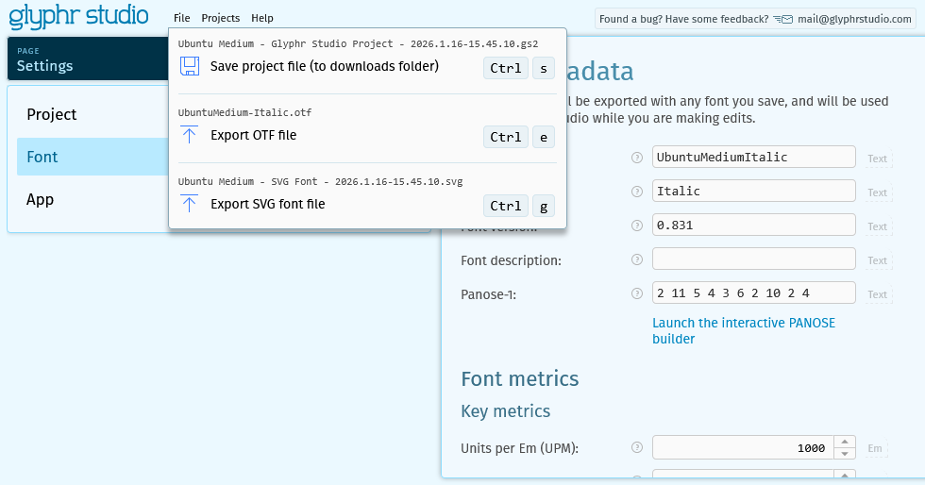The width and height of the screenshot is (925, 485).
Task: Choose Export SVG font file menu entry
Action: (x=367, y=205)
